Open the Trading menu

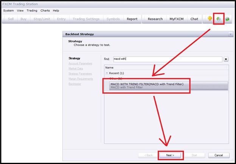click(32, 11)
